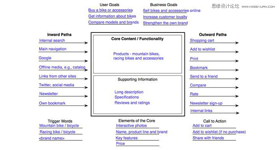Select the 'Interactive photos' core element
Image resolution: width=279 pixels, height=150 pixels.
131,126
